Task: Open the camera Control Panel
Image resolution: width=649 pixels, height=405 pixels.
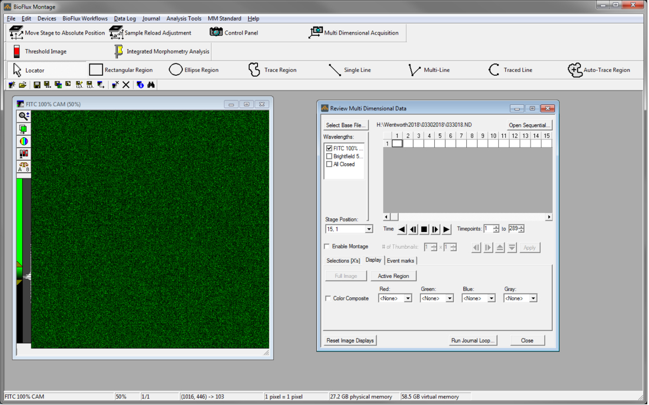Action: (234, 33)
